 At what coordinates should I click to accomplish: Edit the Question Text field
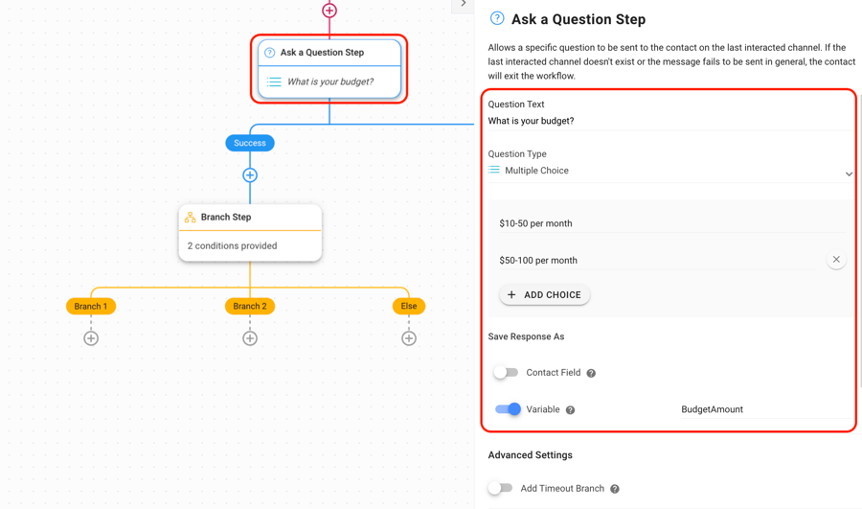668,122
